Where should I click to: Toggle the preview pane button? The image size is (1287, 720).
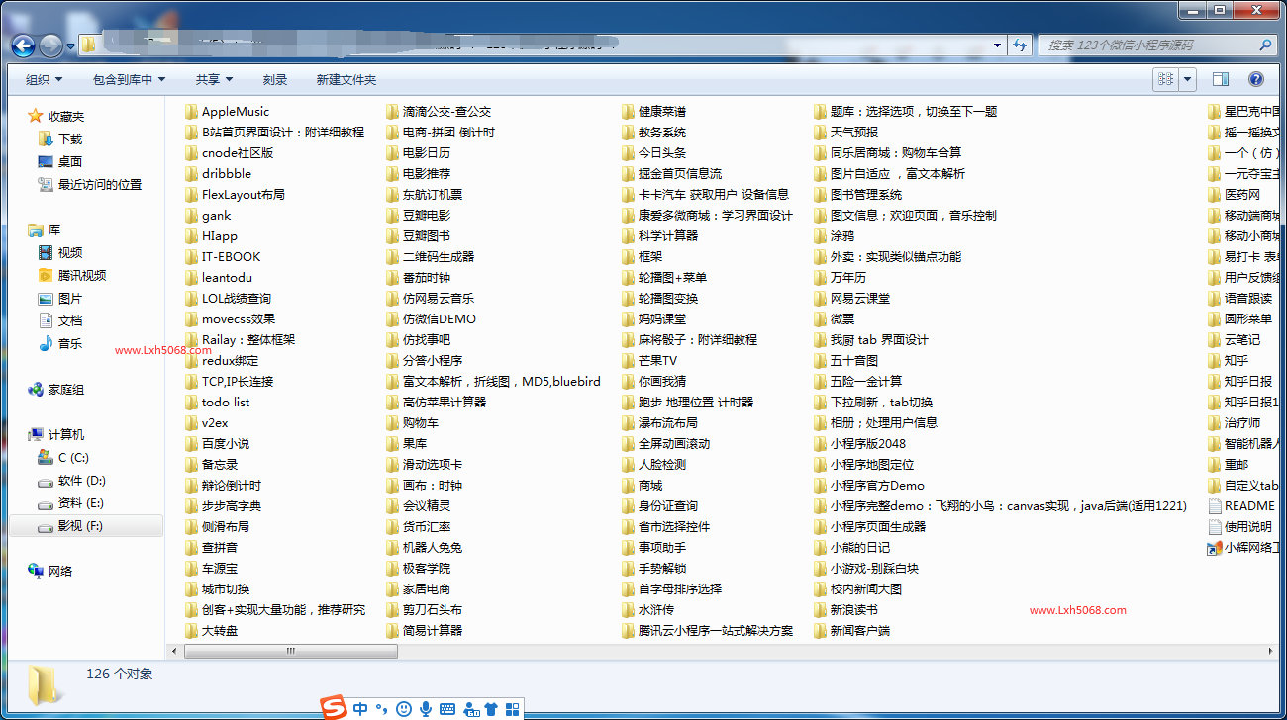(1221, 79)
